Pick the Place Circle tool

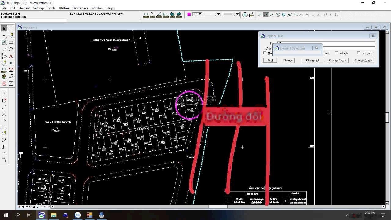click(x=11, y=50)
